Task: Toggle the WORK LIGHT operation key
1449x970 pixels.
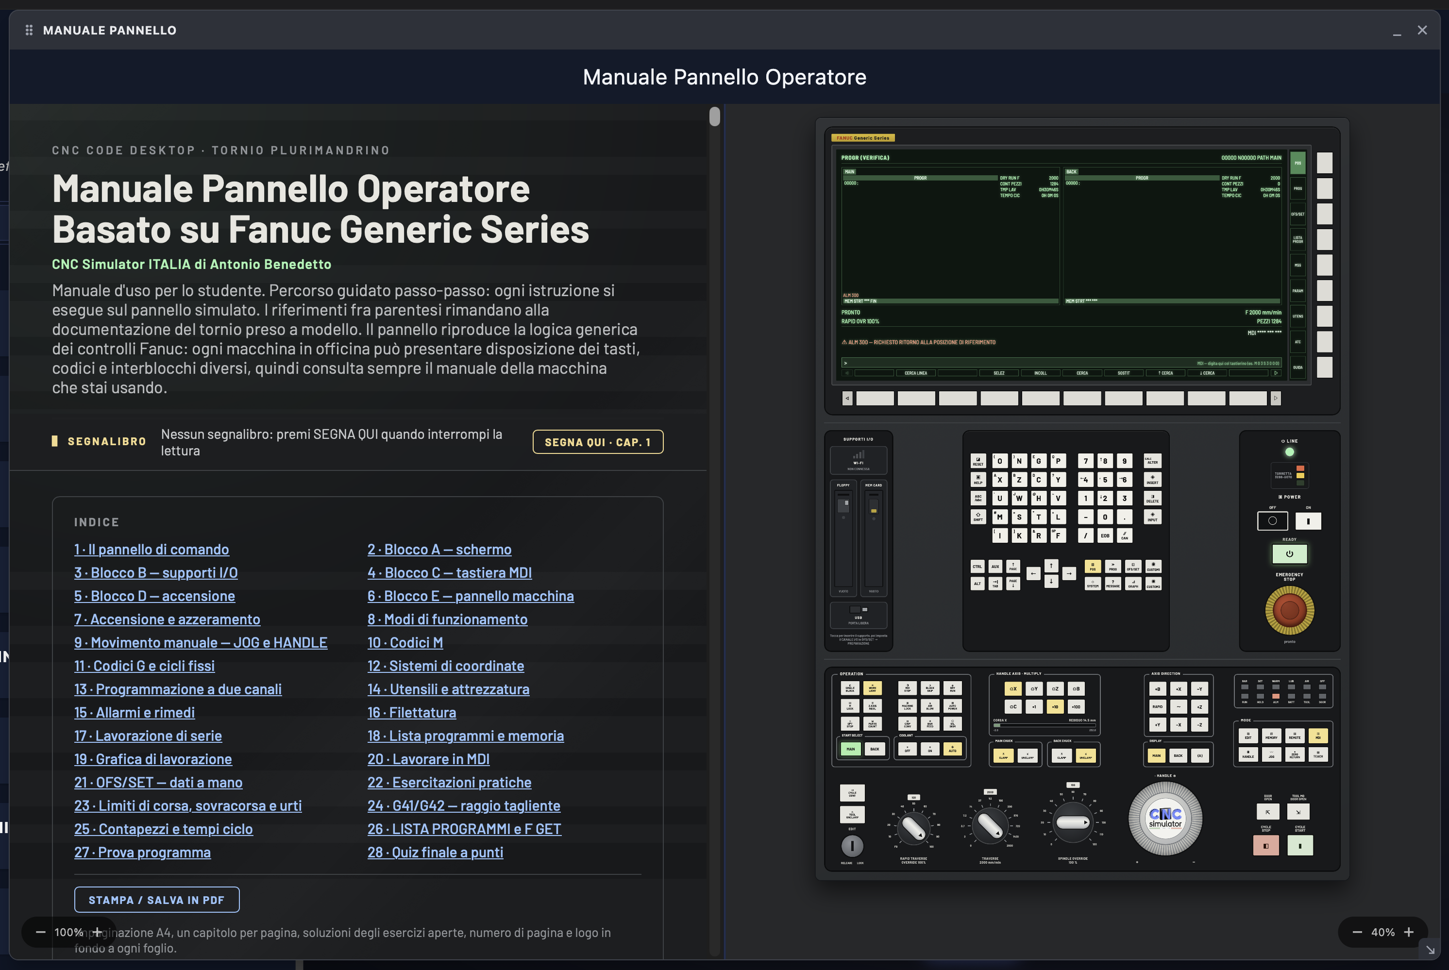Action: coord(873,688)
